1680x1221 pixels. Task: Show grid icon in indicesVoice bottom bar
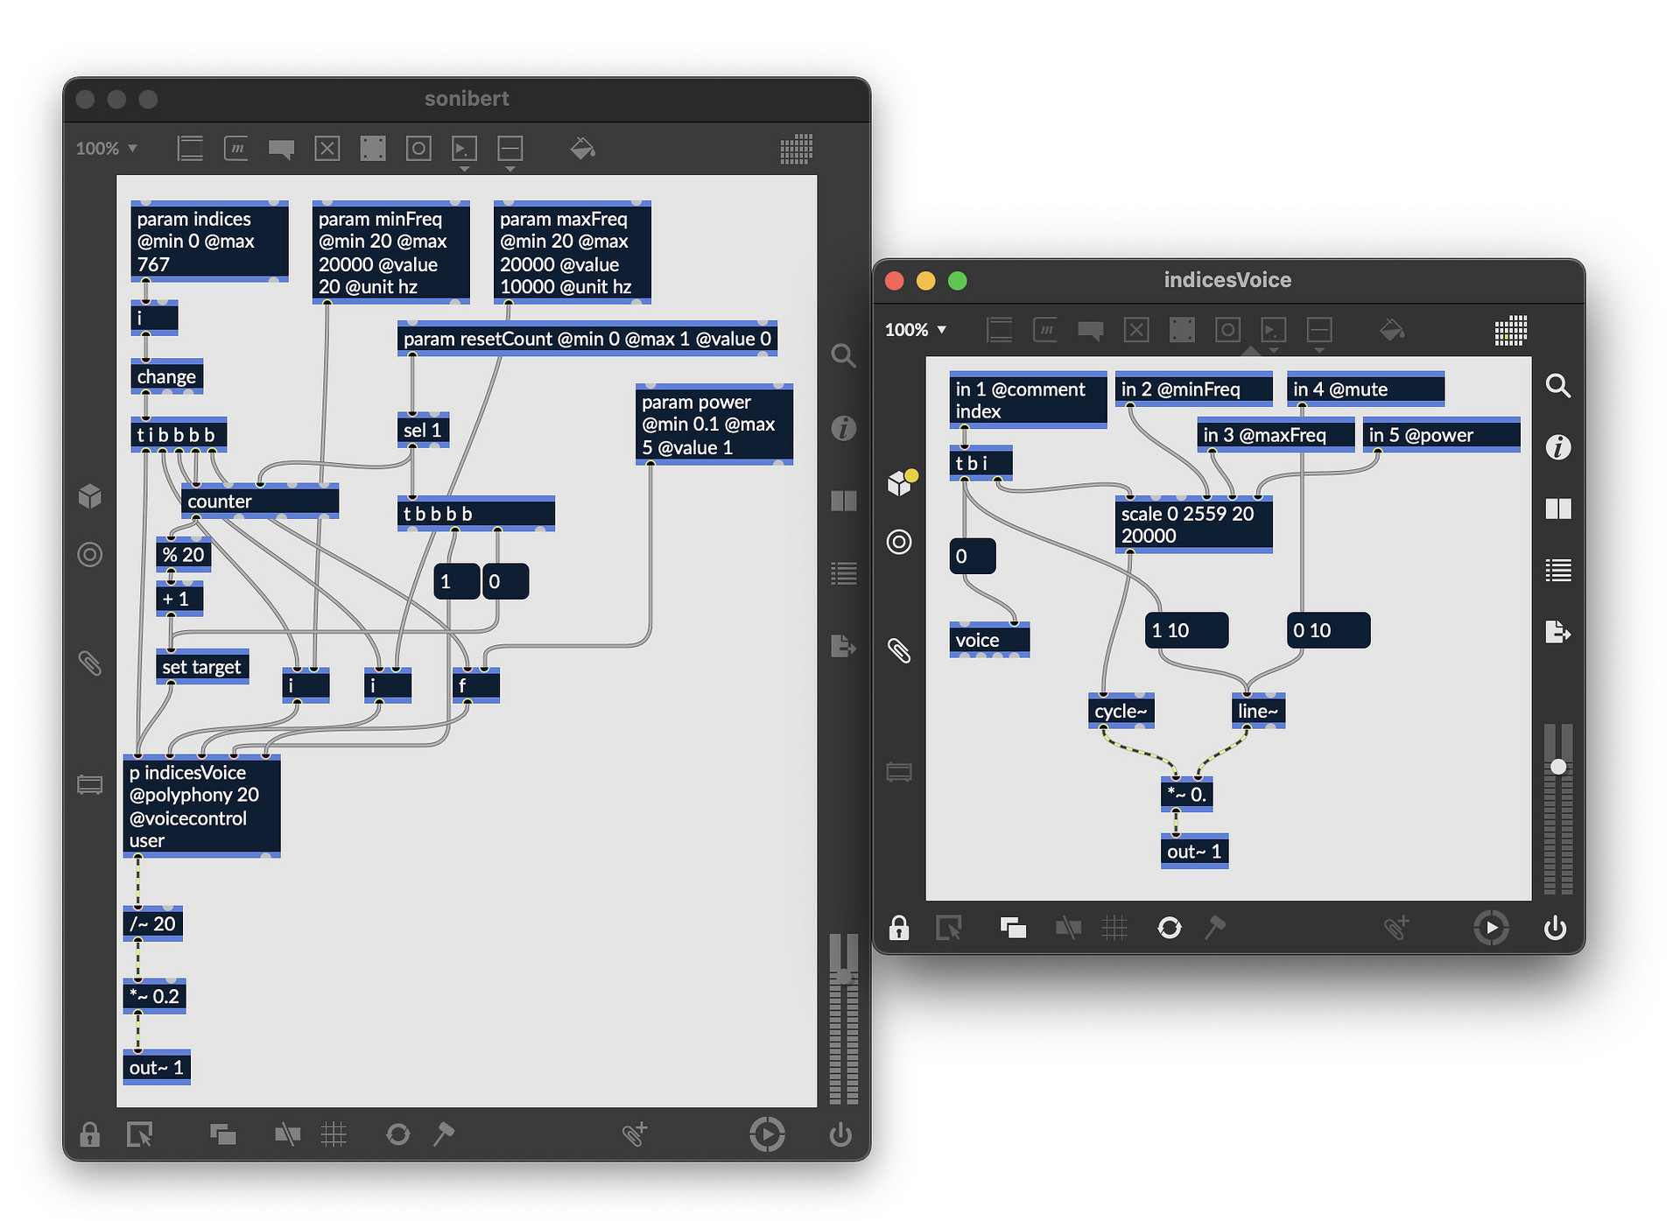(x=1114, y=928)
